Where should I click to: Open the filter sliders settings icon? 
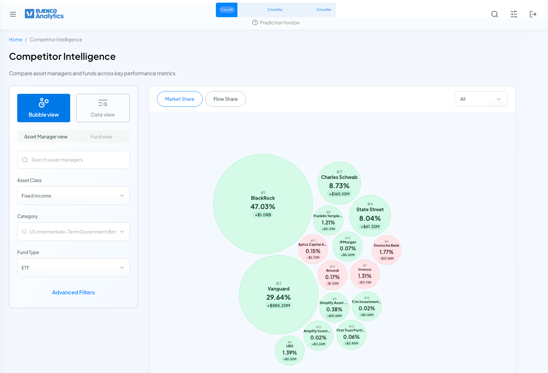tap(514, 14)
